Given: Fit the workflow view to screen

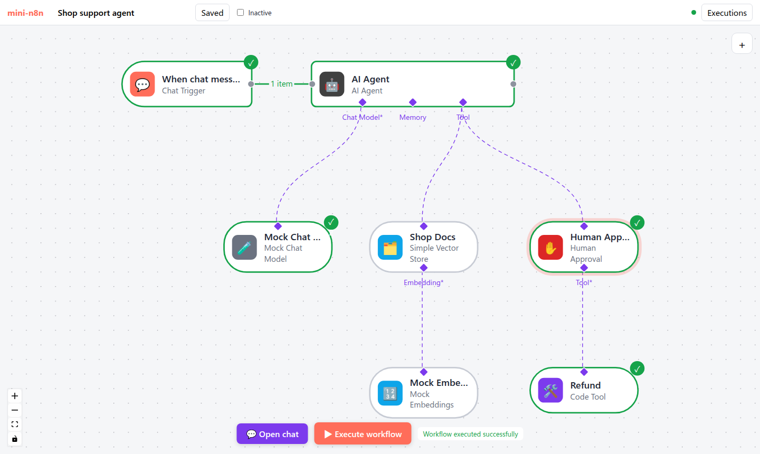Looking at the screenshot, I should pyautogui.click(x=15, y=424).
